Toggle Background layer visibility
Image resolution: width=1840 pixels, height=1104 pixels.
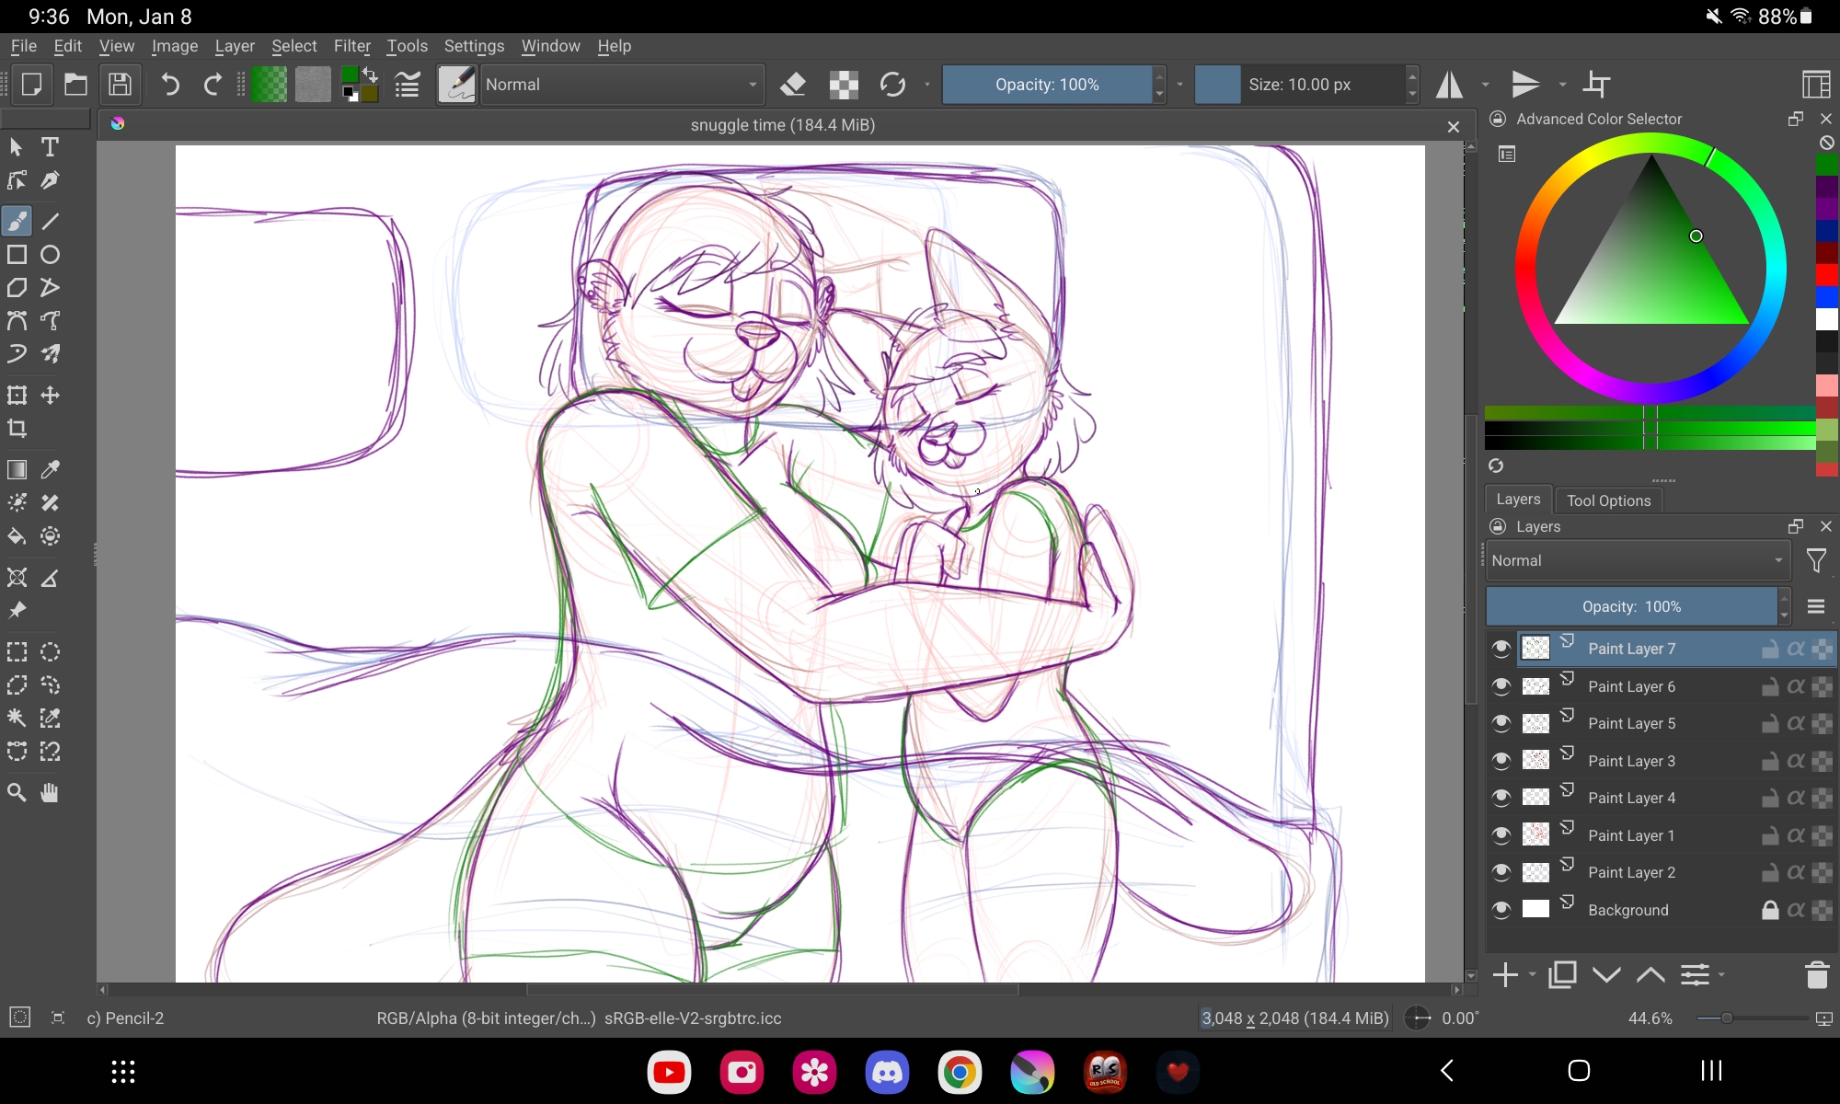(1501, 910)
